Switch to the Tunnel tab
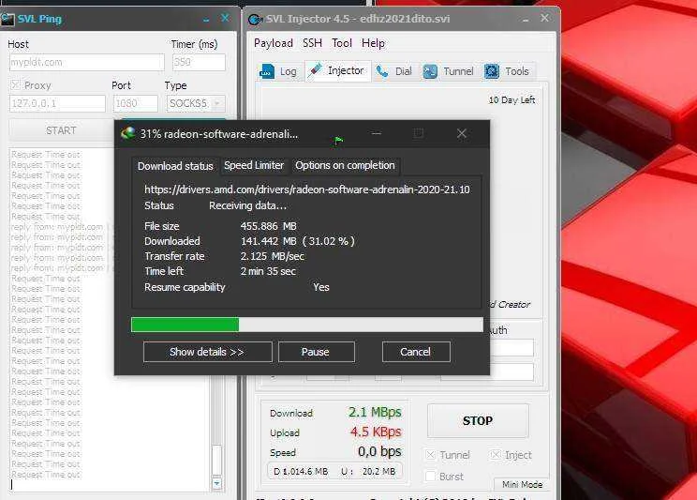 coord(448,71)
